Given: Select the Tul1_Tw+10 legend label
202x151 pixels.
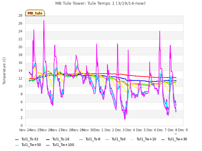Looking at the screenshot, I should [x=146, y=139].
